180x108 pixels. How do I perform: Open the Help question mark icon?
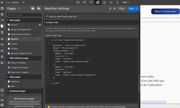[2, 105]
